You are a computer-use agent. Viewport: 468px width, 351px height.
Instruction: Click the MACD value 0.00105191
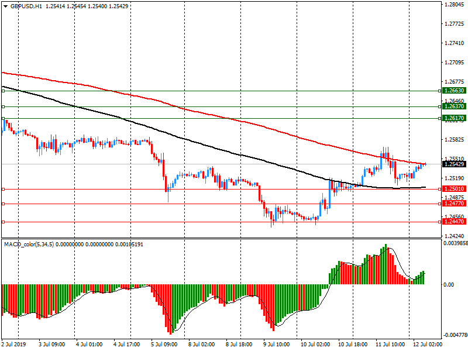[129, 245]
